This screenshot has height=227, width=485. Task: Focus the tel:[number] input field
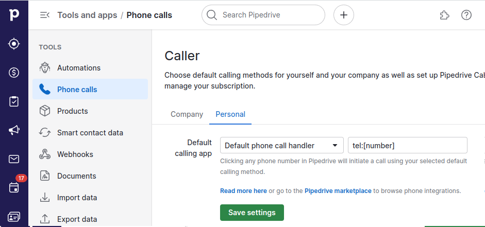point(408,145)
